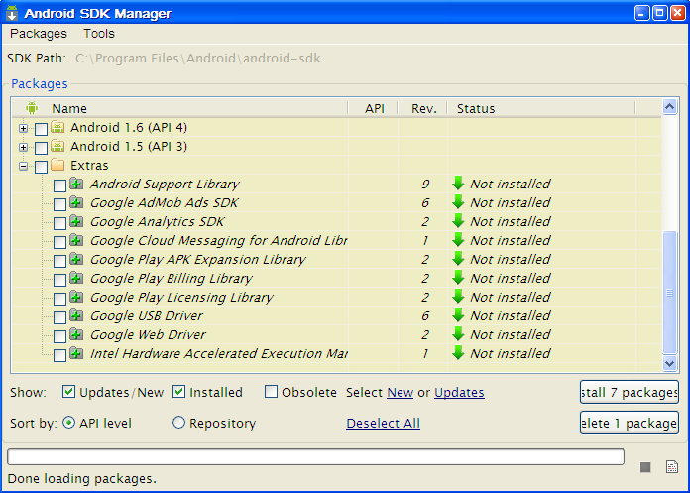
Task: Click the Android folder icon for Android 1.5
Action: [57, 146]
